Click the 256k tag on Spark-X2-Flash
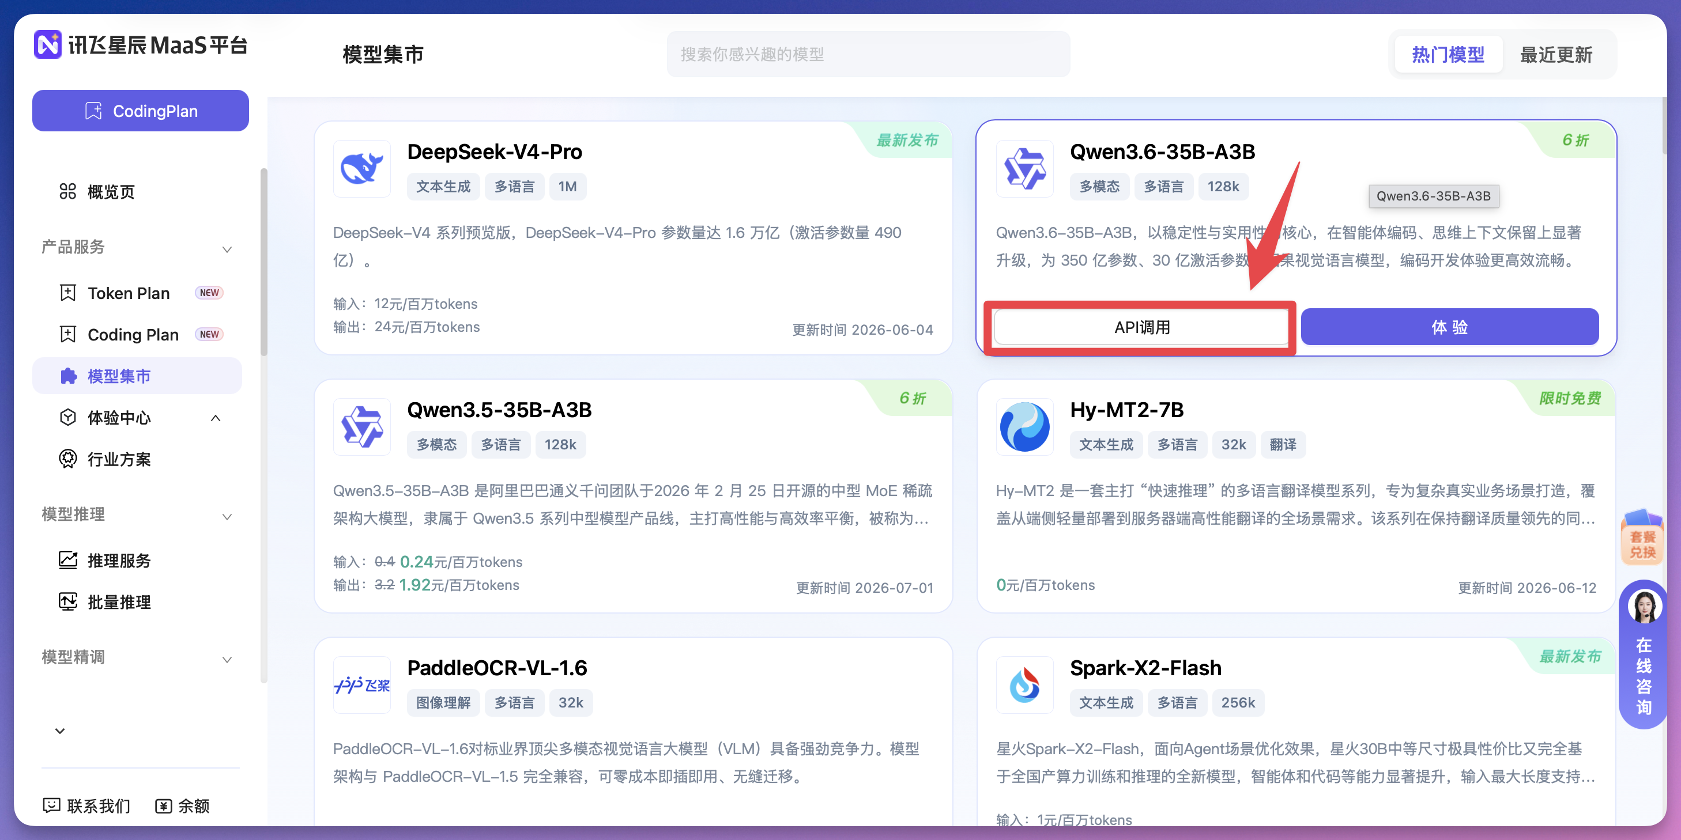 (1238, 702)
